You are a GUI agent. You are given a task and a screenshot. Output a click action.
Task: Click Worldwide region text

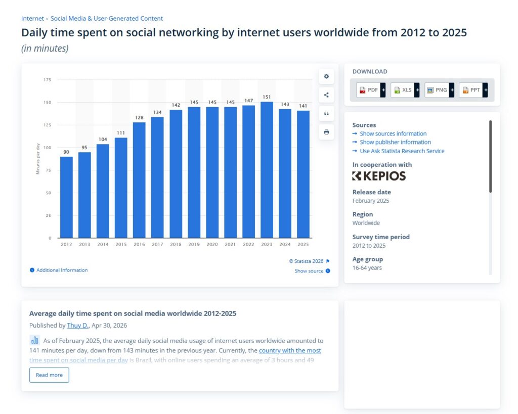[x=366, y=223]
